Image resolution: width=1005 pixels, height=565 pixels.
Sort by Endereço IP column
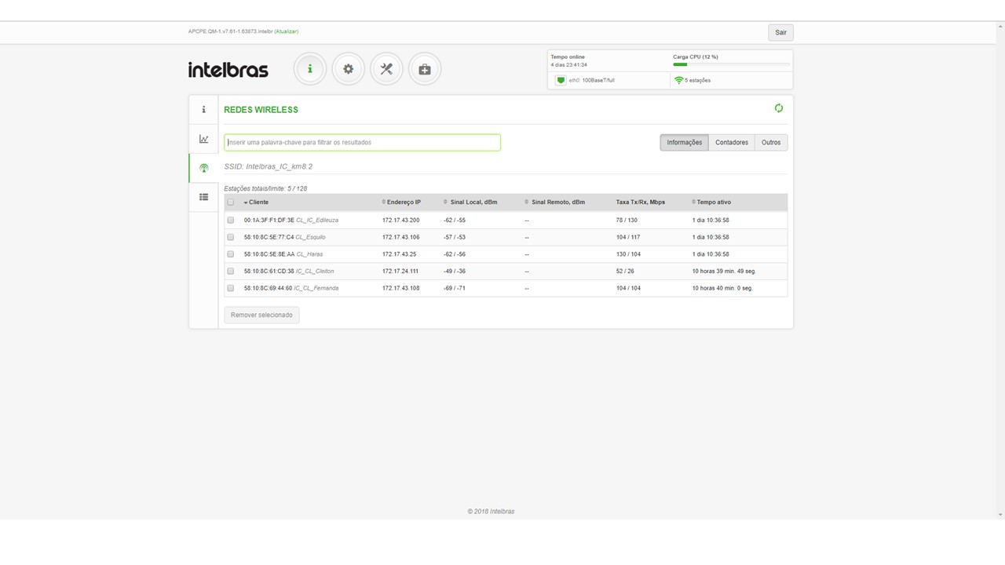pyautogui.click(x=401, y=202)
